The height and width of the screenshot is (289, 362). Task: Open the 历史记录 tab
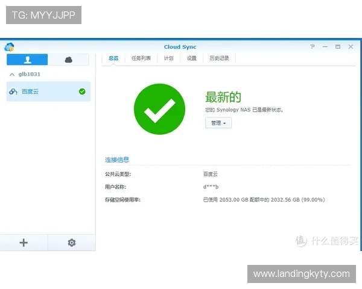pos(219,58)
